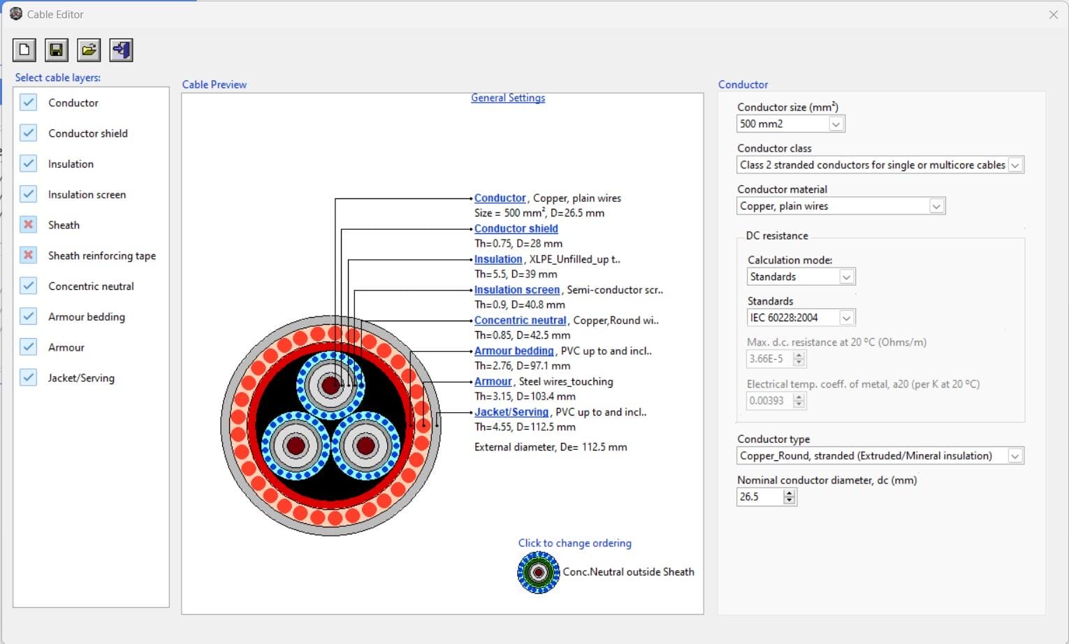Open the Conductor material dropdown

[x=936, y=205]
